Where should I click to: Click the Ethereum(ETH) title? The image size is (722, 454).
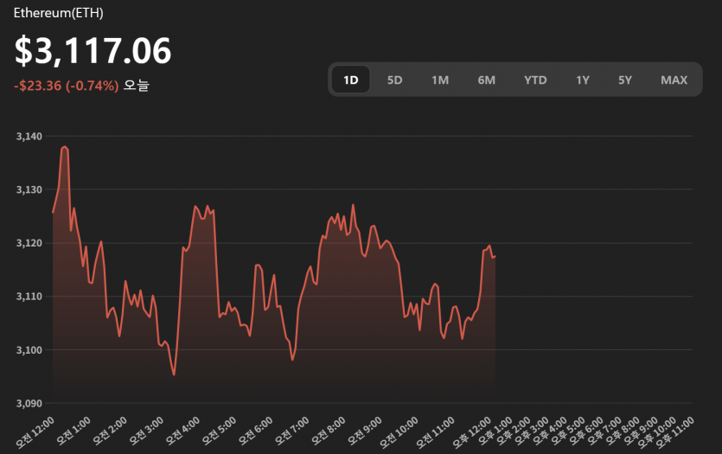[59, 14]
